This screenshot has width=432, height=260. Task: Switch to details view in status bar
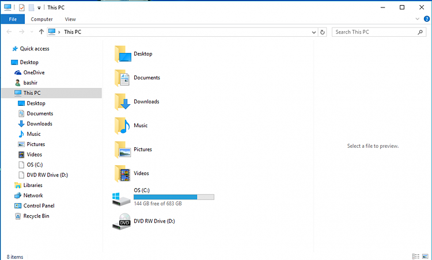416,257
